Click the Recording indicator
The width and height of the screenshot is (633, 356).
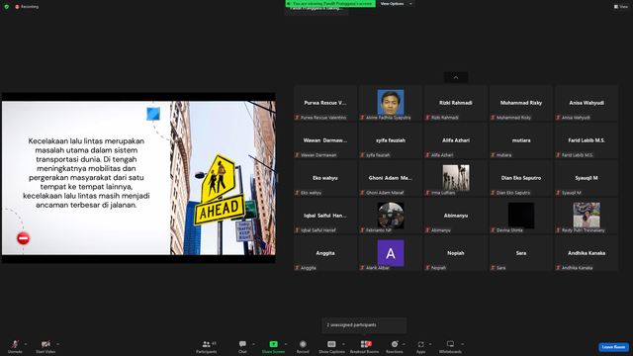click(27, 7)
